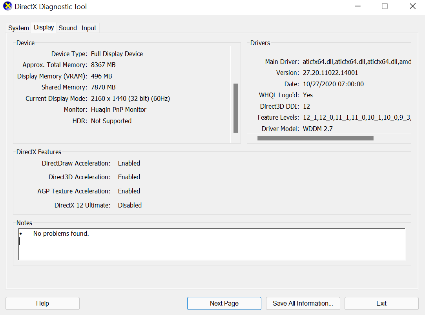The image size is (425, 315).
Task: Click the 'Drivers' group heading
Action: pos(260,43)
